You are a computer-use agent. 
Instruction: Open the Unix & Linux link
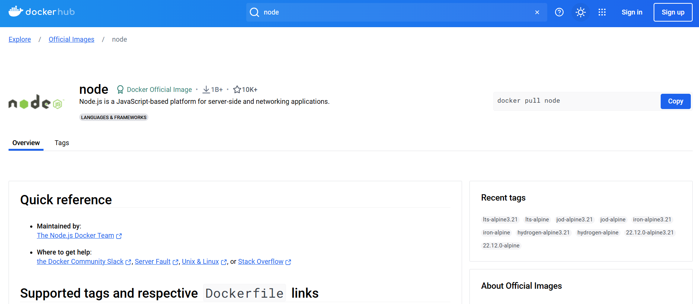pyautogui.click(x=200, y=262)
